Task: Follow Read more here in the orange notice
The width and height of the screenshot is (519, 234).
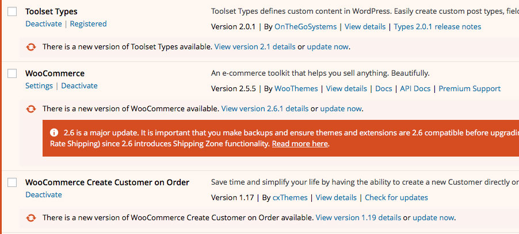Action: pyautogui.click(x=300, y=144)
